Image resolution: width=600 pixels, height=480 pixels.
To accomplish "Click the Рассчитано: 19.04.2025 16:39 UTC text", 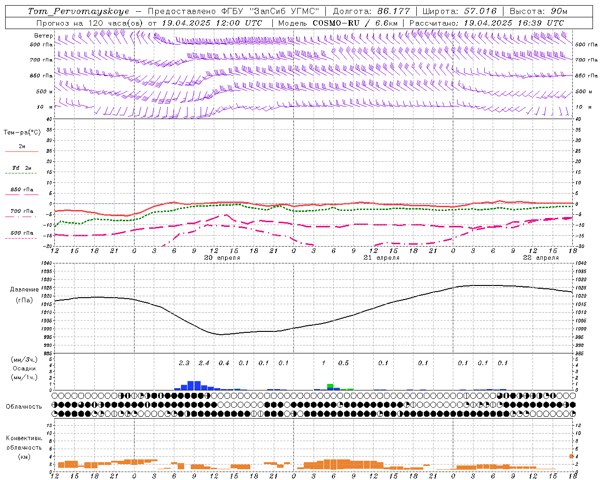I will pos(487,23).
